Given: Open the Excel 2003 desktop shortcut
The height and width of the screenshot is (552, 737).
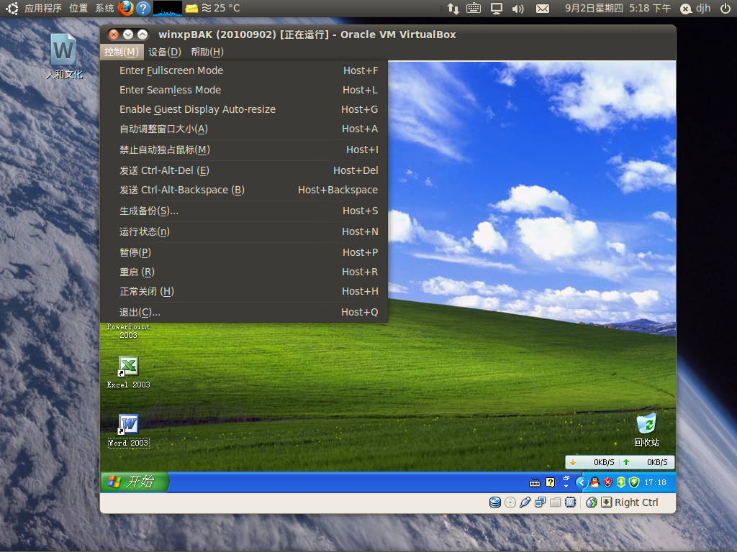Looking at the screenshot, I should 128,373.
